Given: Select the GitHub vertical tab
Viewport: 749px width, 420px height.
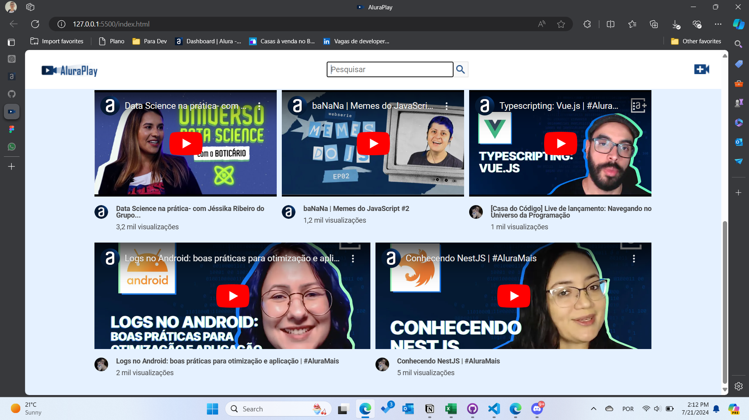Looking at the screenshot, I should click(12, 94).
